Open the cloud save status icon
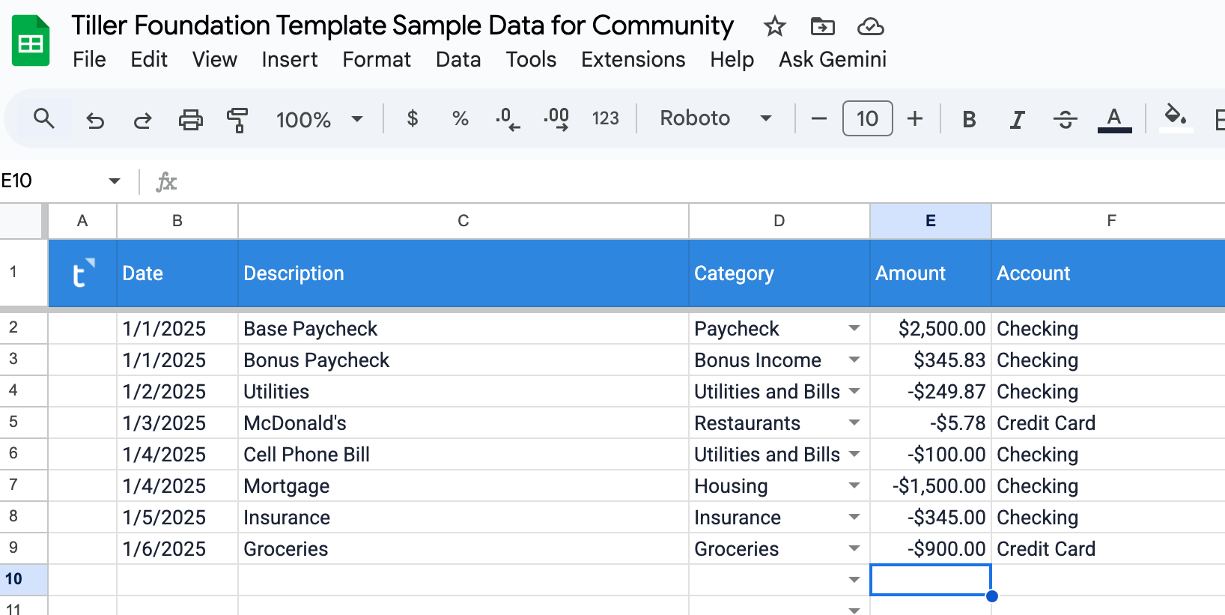This screenshot has height=615, width=1225. (x=870, y=27)
